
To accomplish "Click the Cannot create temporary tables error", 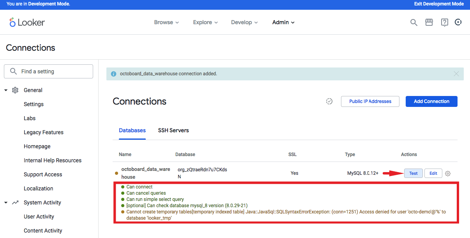I will pos(286,215).
